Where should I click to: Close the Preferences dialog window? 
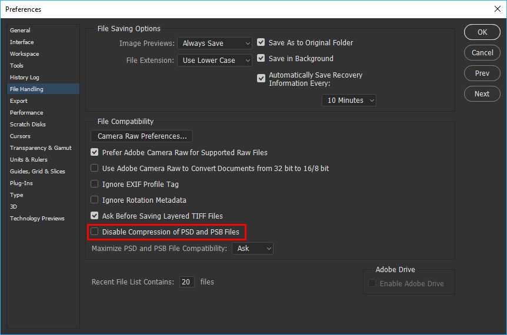pos(498,9)
